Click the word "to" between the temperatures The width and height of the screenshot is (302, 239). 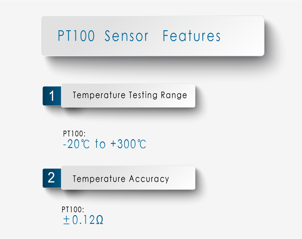pyautogui.click(x=100, y=144)
